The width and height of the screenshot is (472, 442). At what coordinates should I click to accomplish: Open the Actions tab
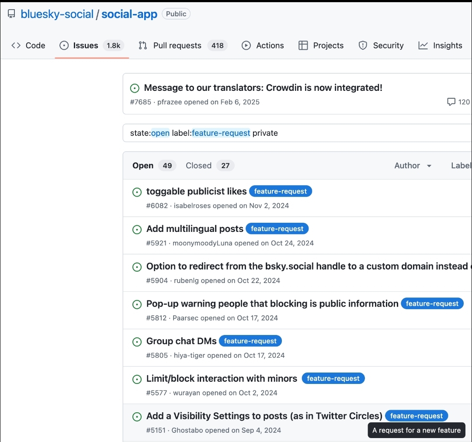(x=263, y=45)
